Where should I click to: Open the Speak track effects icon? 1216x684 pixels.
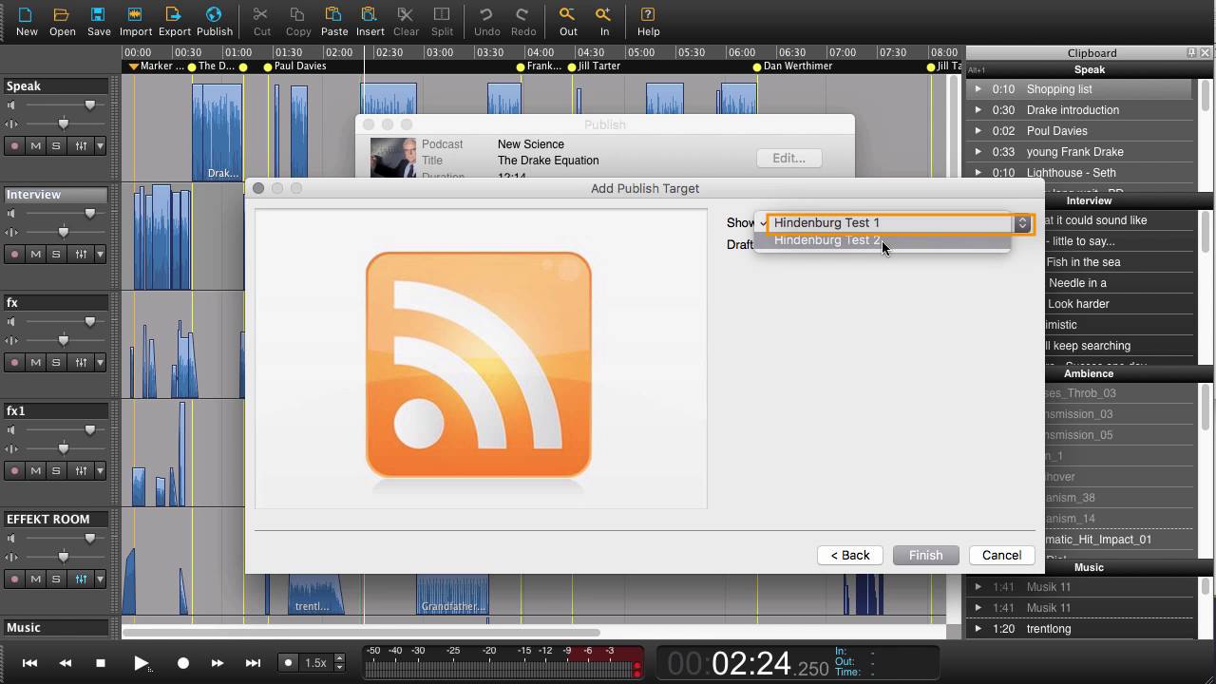click(81, 145)
